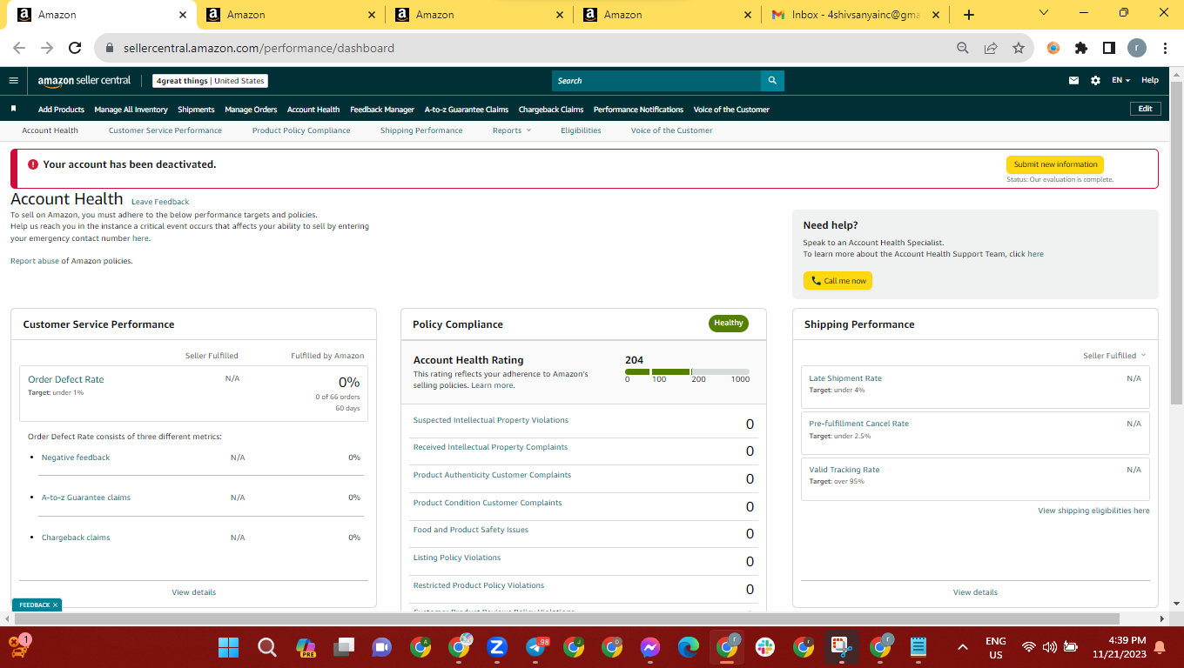Click the magnifier search button in Seller Central

coord(772,81)
